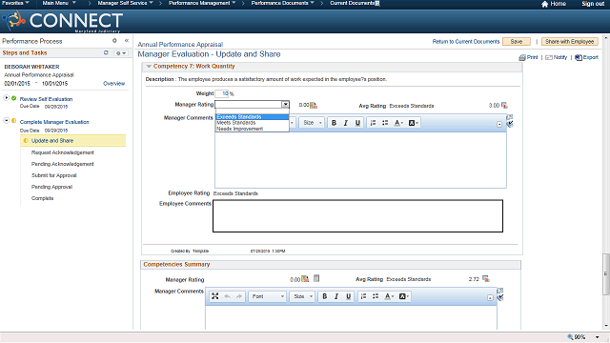The height and width of the screenshot is (343, 610).
Task: Open Steps and Tasks gear dropdown
Action: 120,53
